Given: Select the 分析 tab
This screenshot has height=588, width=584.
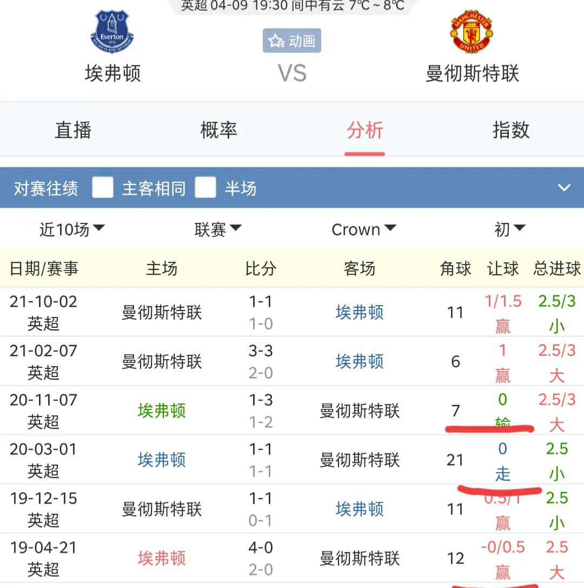Looking at the screenshot, I should pyautogui.click(x=364, y=130).
